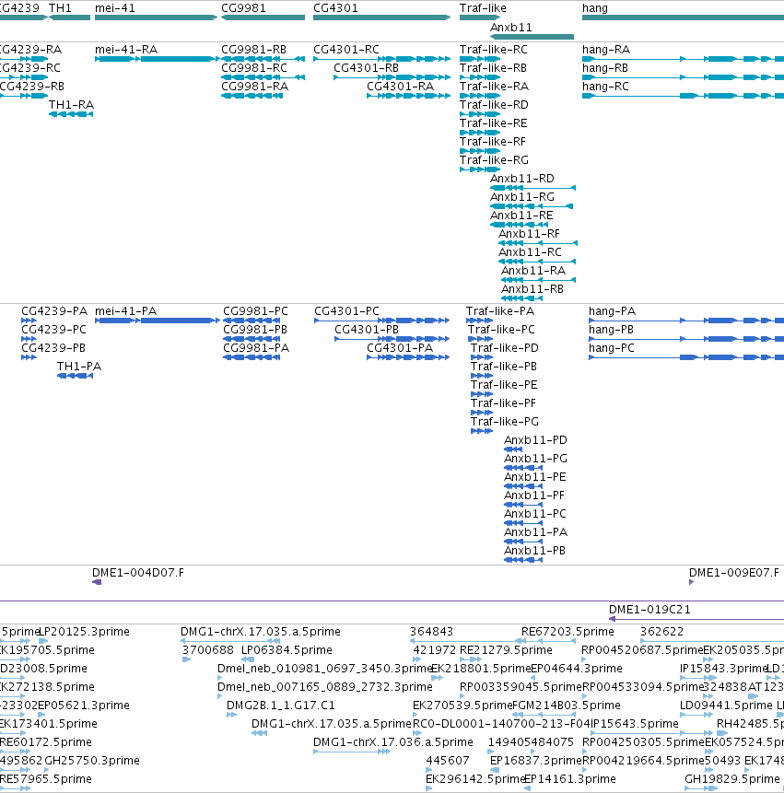Click transcript Anxb11-RD
Viewport: 784px width, 793px height.
click(x=522, y=179)
